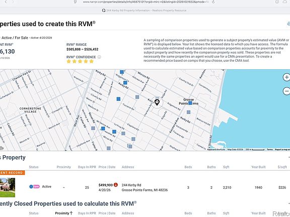This screenshot has height=217, width=290.
Task: Zoom out on the map with minus button
Action: pos(286,91)
